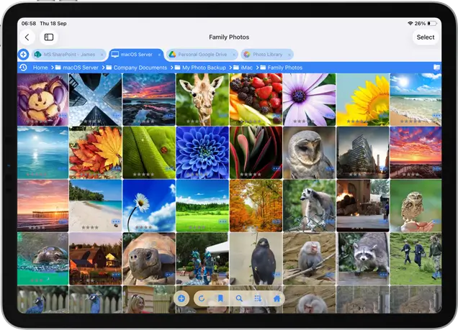Tap the round plus button at bottom
The image size is (458, 330).
[x=181, y=298]
